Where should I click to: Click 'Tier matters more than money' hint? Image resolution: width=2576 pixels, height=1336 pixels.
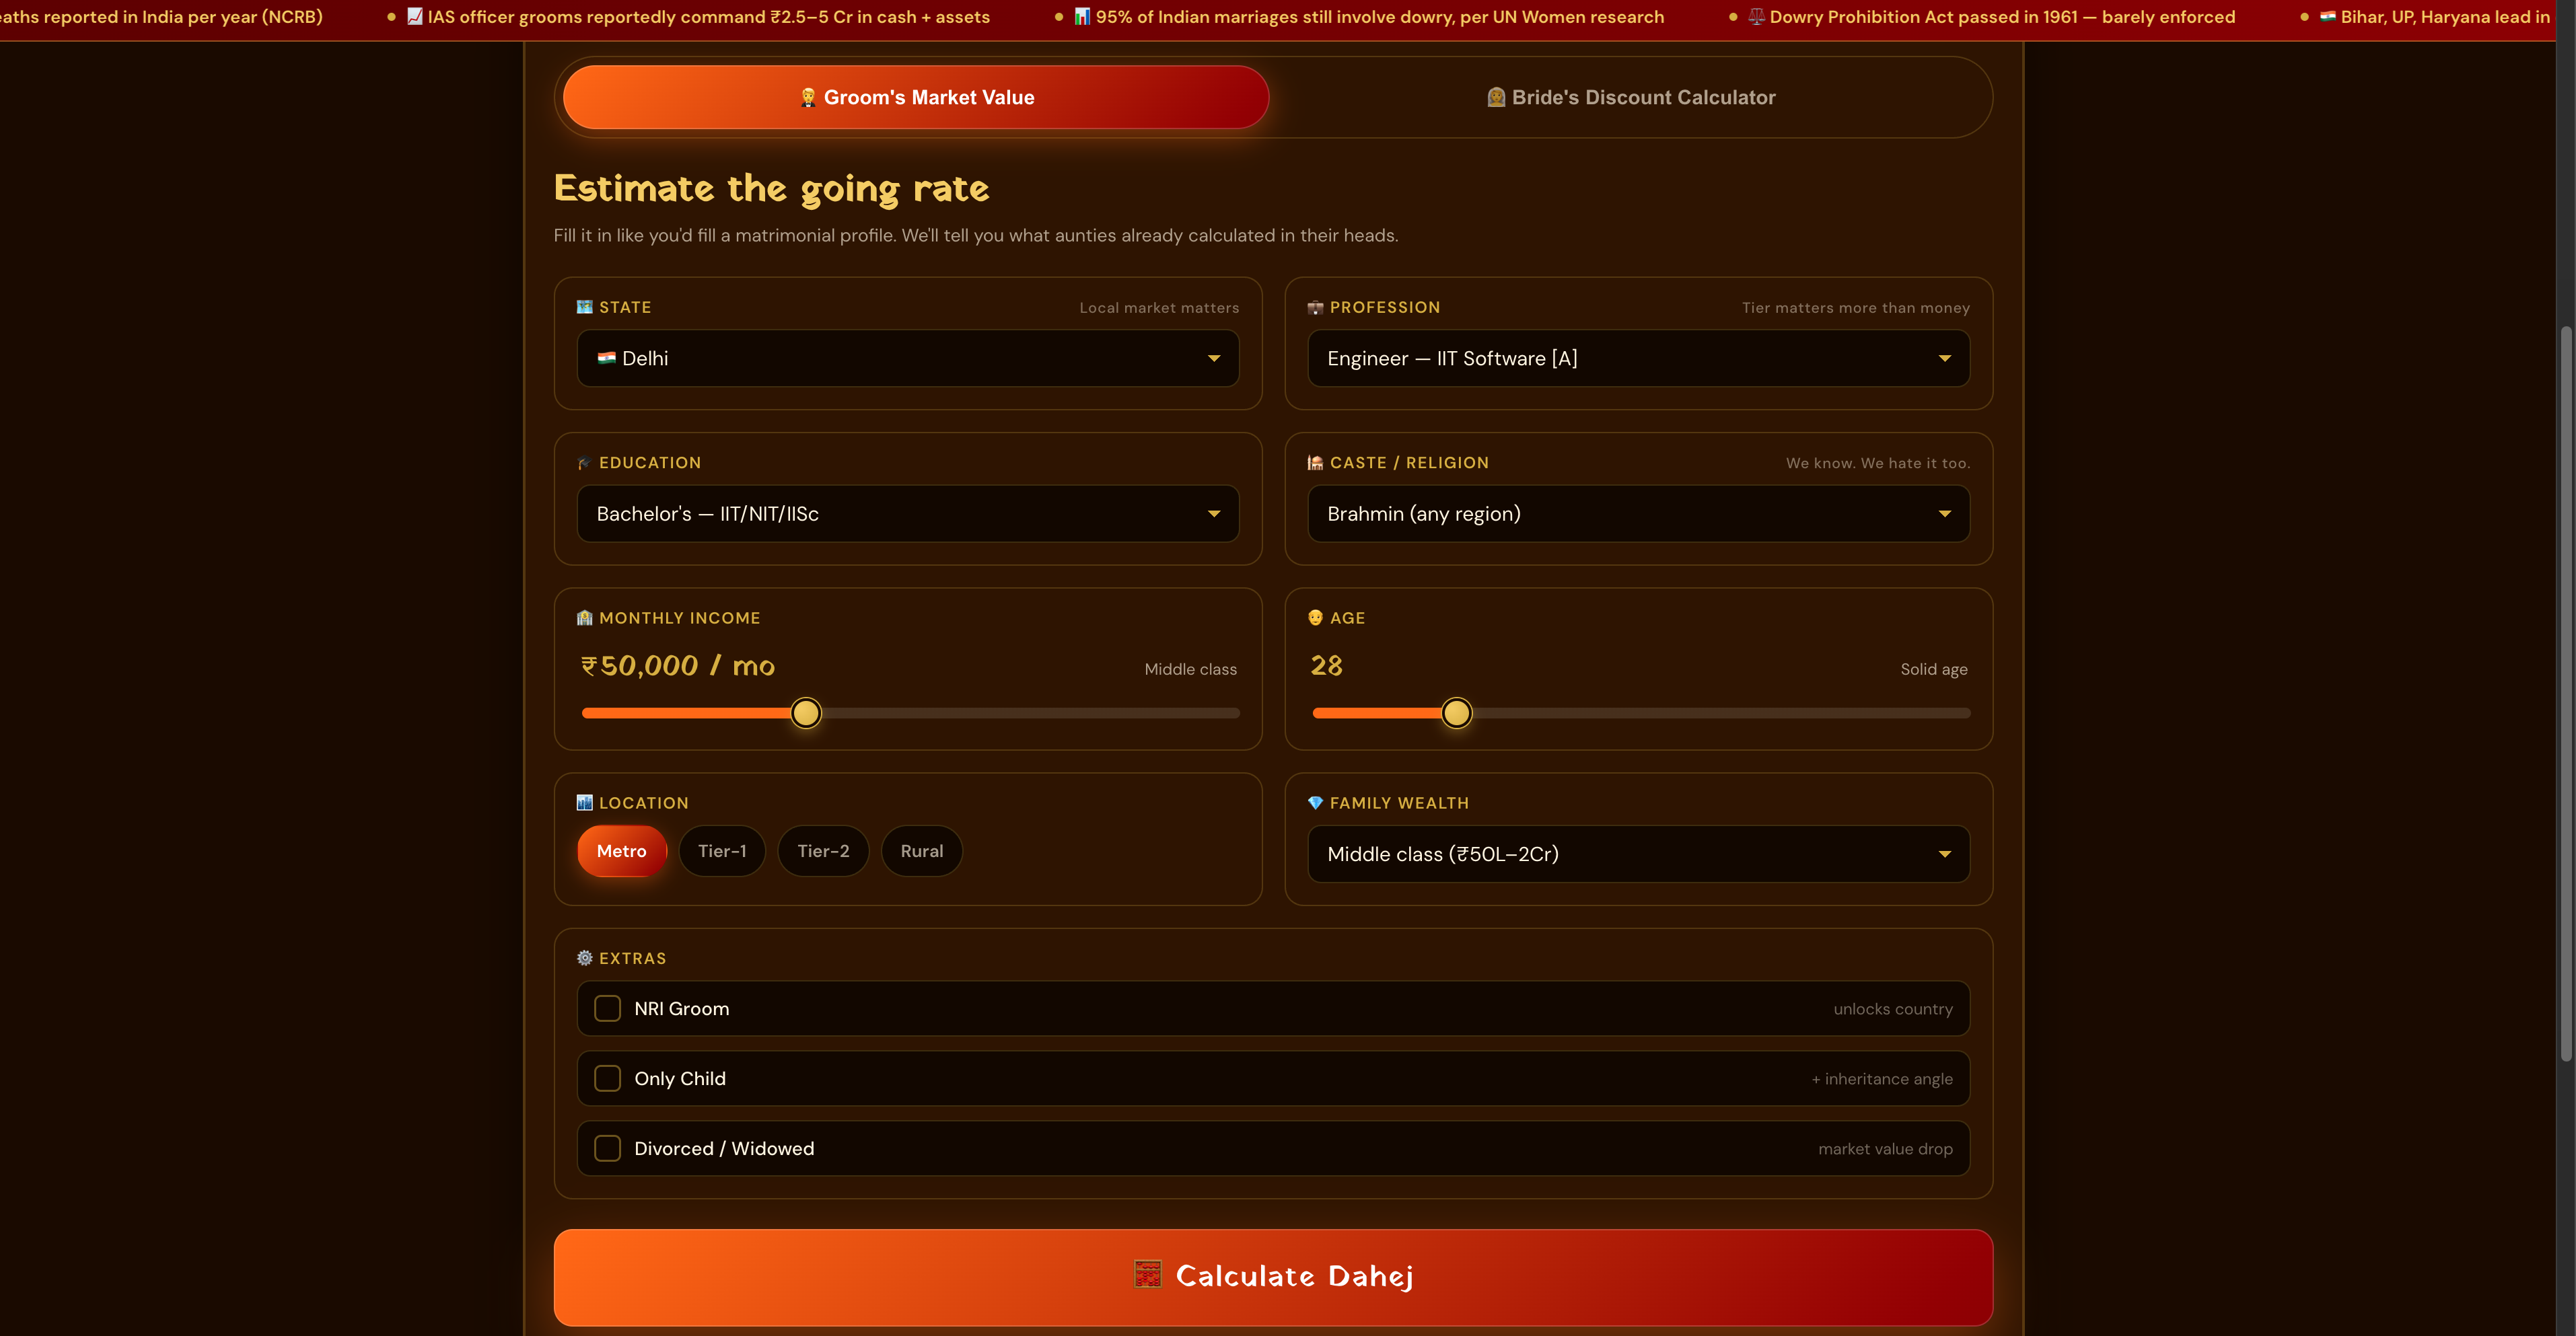click(x=1855, y=308)
